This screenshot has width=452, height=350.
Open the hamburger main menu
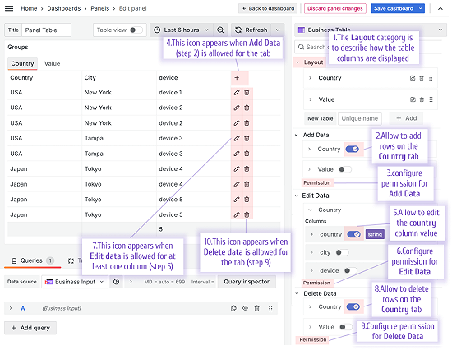(x=9, y=8)
